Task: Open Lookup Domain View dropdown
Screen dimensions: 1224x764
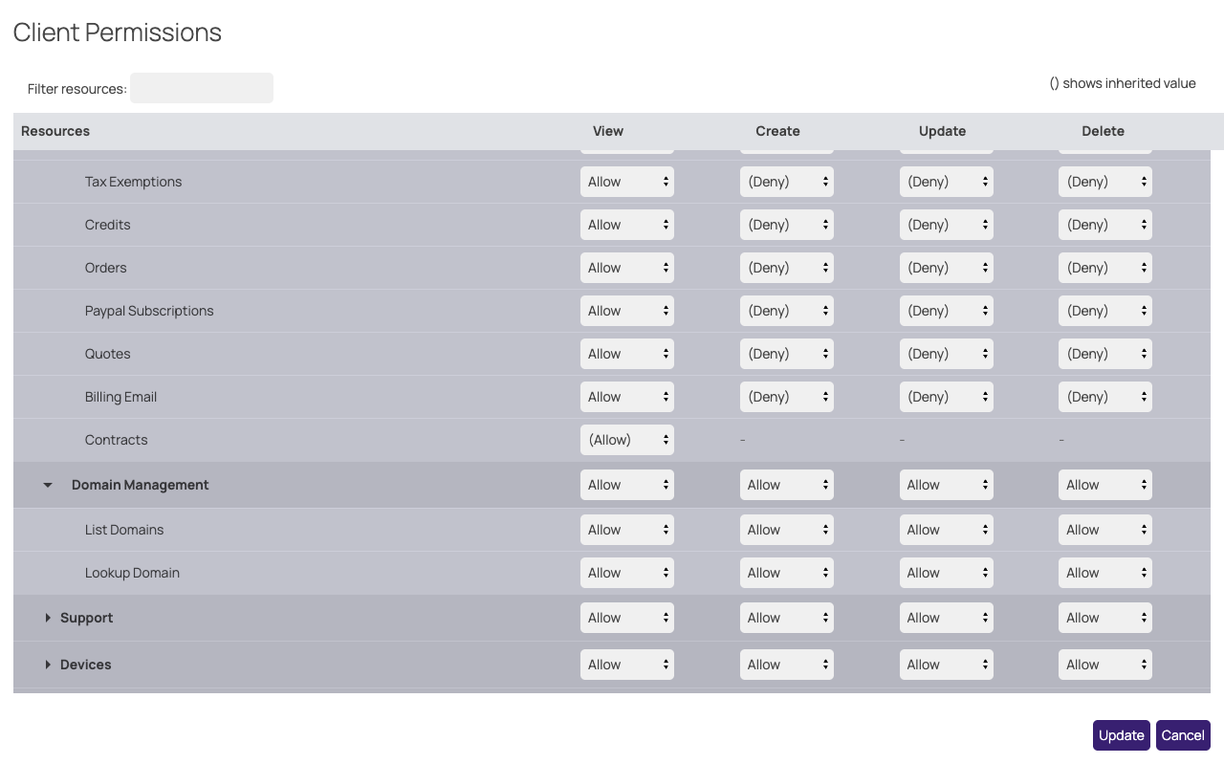Action: [x=627, y=573]
